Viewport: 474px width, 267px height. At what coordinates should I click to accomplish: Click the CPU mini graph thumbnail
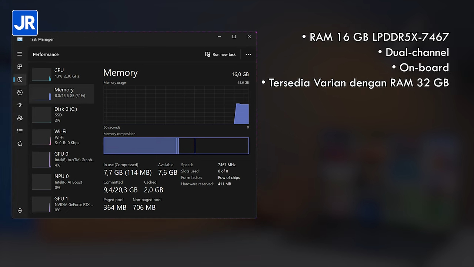[41, 74]
